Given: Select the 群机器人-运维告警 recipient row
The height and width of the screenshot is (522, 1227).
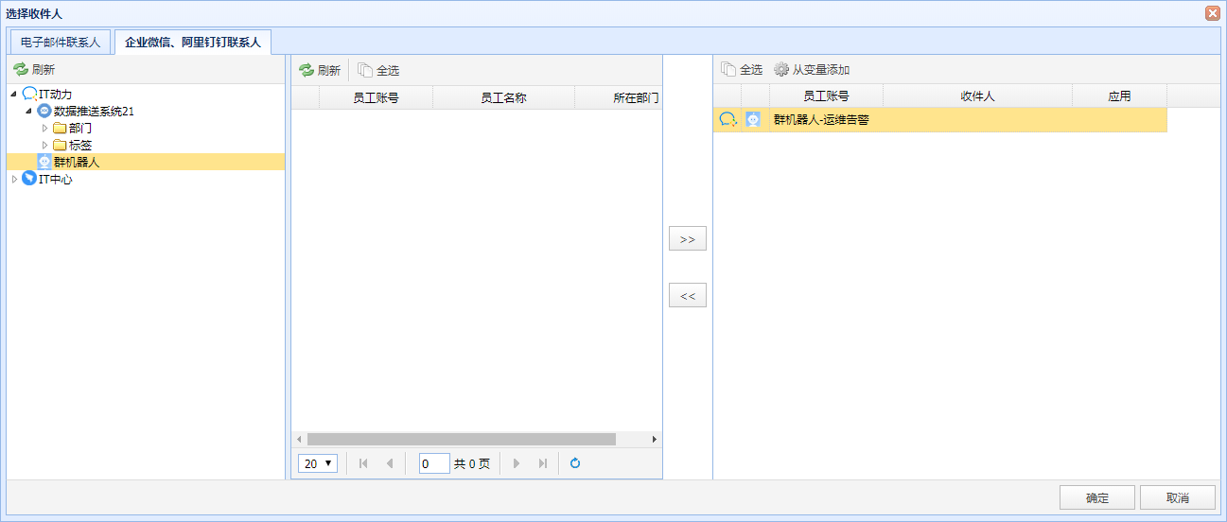Looking at the screenshot, I should pyautogui.click(x=939, y=119).
